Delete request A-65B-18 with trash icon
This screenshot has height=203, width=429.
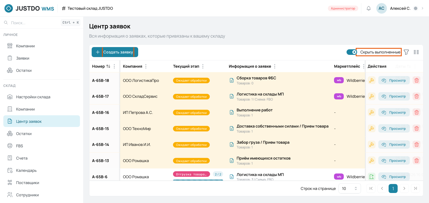(x=416, y=80)
